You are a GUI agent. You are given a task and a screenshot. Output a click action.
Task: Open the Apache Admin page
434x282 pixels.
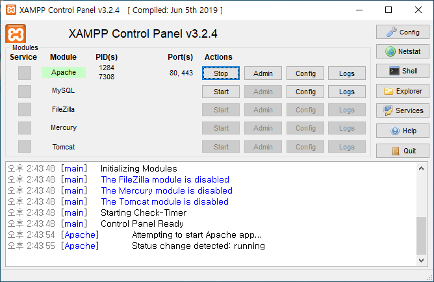click(x=263, y=73)
